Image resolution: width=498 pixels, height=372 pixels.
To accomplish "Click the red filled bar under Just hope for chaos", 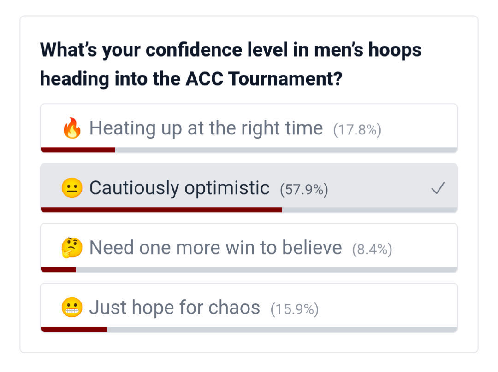I will click(74, 329).
